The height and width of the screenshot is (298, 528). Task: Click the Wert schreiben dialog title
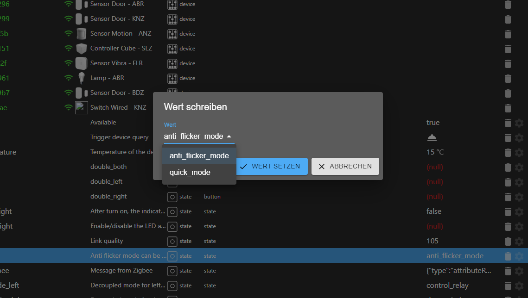coord(195,107)
